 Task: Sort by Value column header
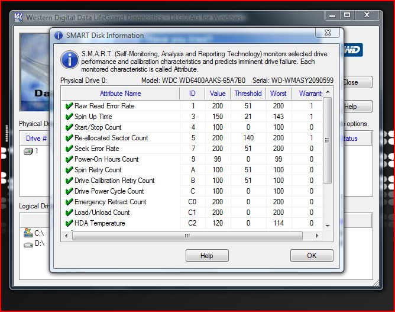(218, 94)
